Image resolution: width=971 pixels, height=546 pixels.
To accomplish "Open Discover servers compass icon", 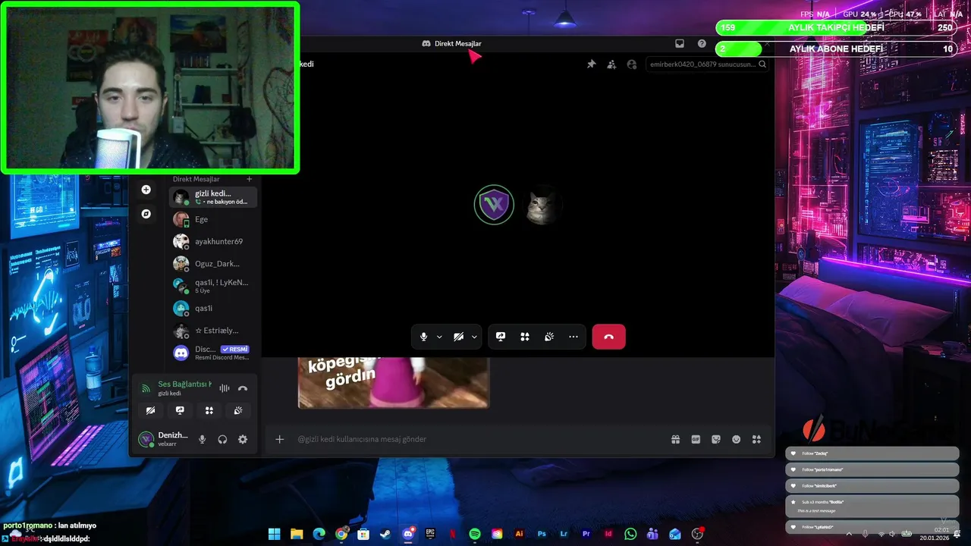I will pyautogui.click(x=146, y=214).
